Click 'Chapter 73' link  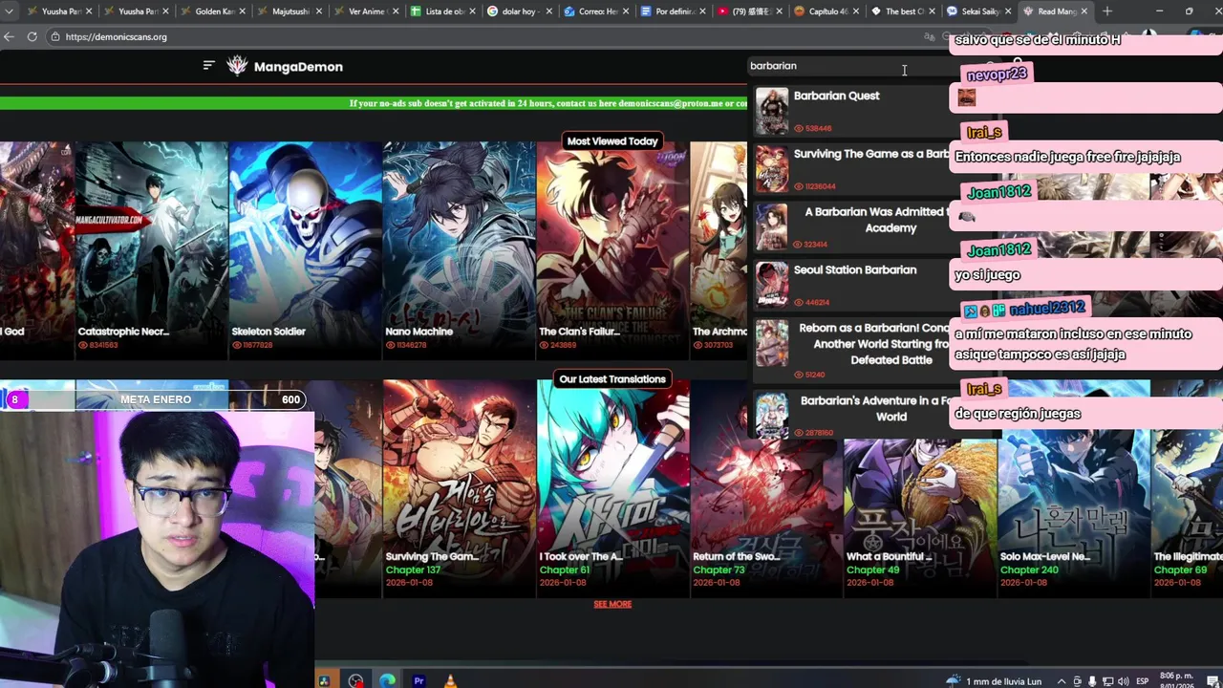coord(719,570)
